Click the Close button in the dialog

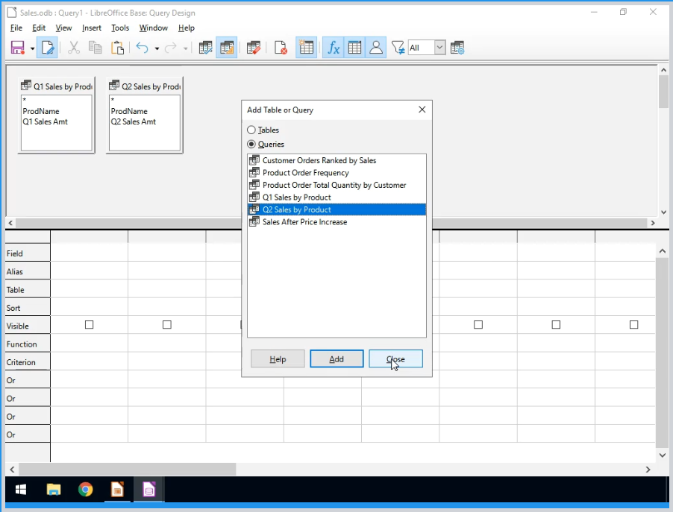pyautogui.click(x=395, y=359)
